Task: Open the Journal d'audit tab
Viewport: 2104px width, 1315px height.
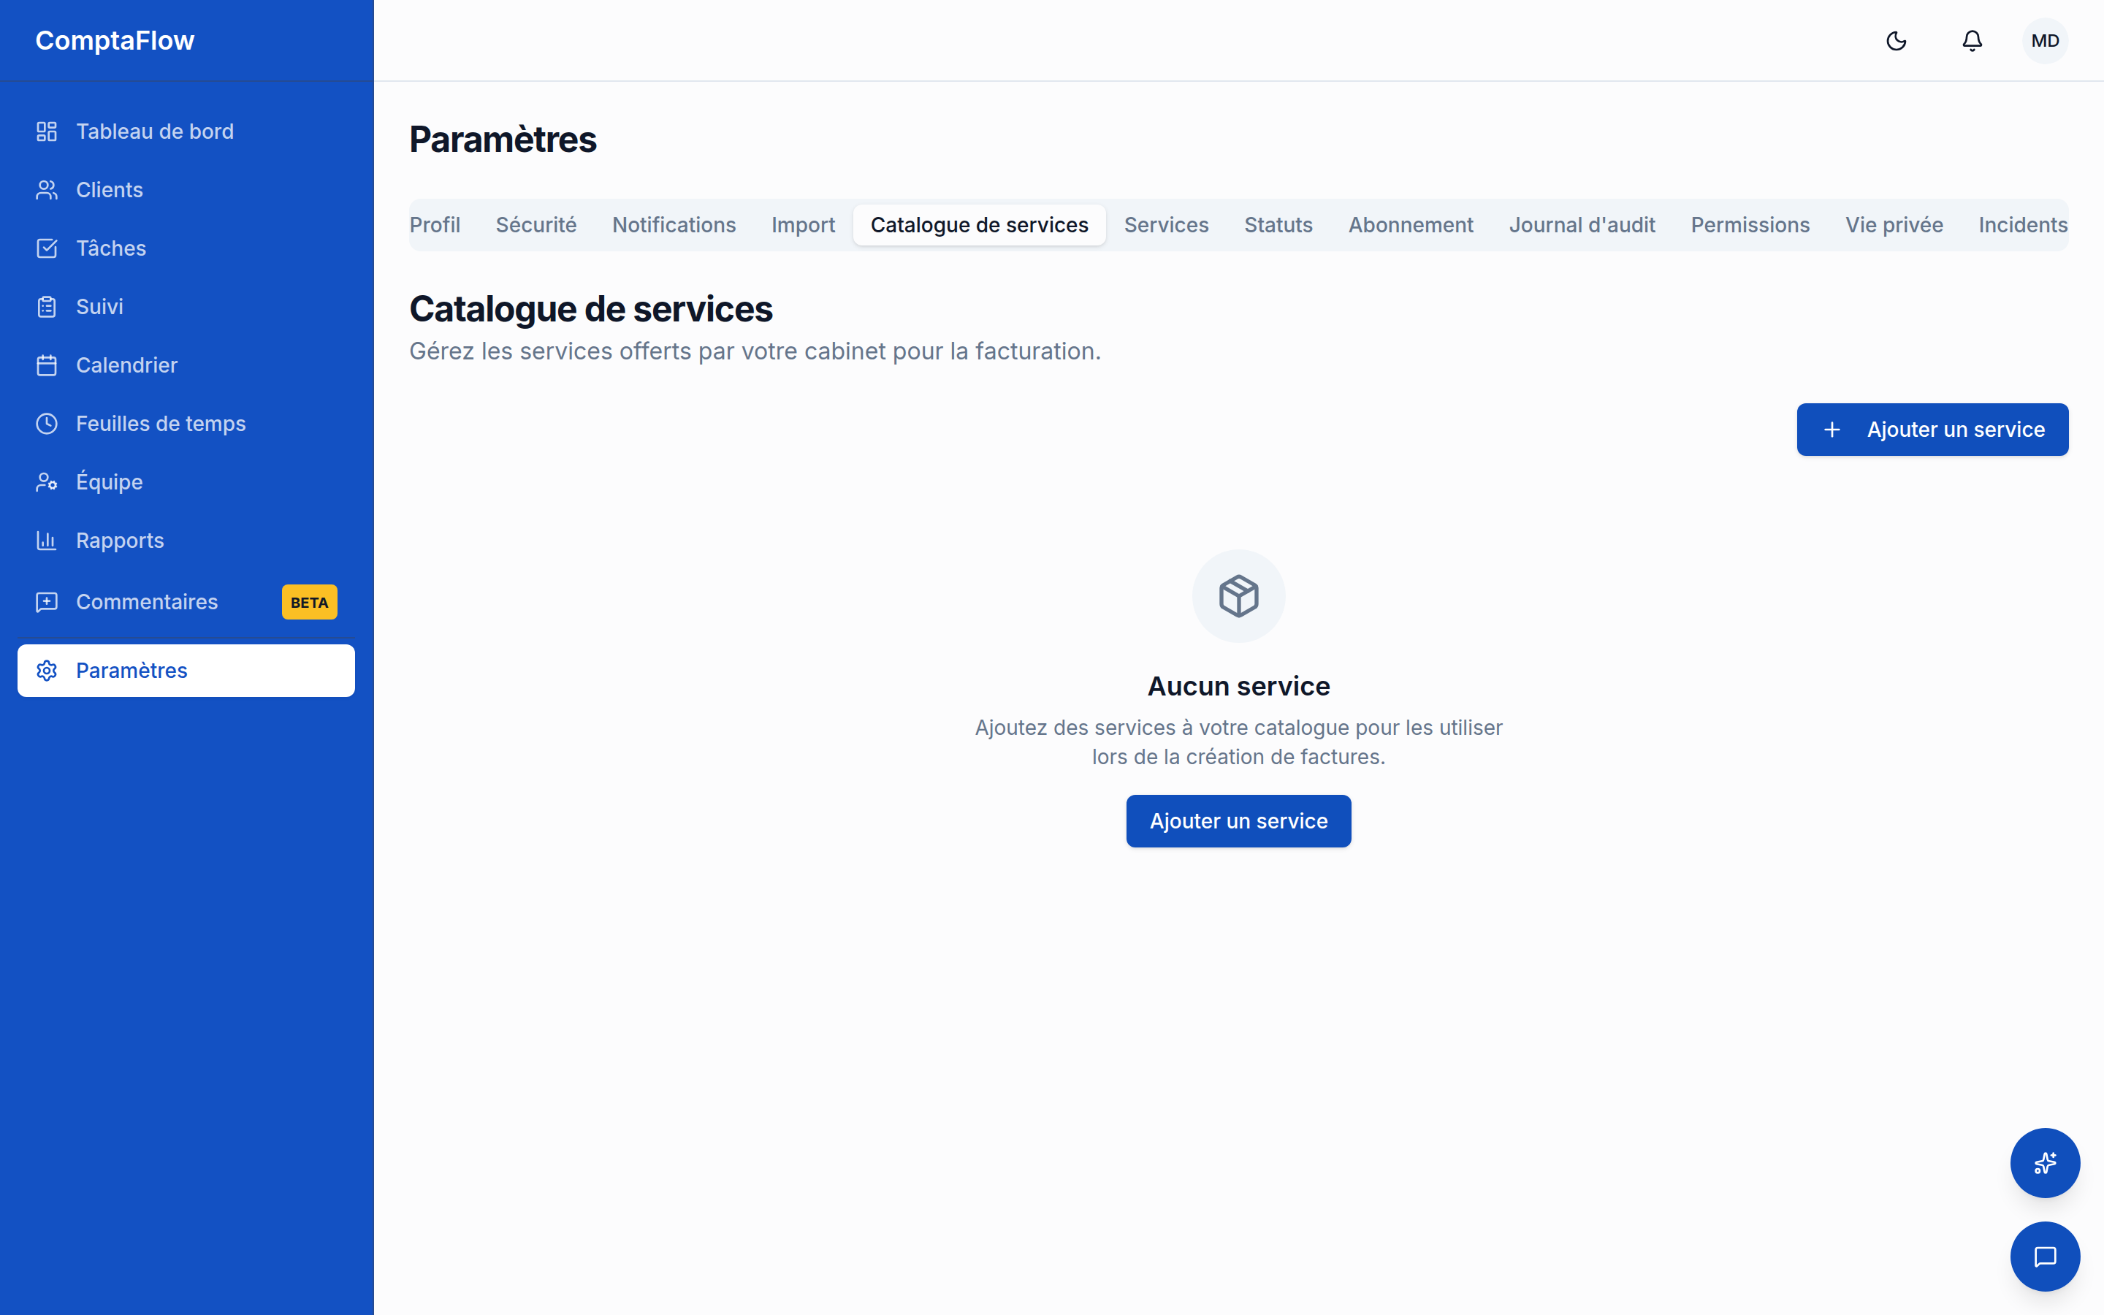Action: (x=1582, y=225)
